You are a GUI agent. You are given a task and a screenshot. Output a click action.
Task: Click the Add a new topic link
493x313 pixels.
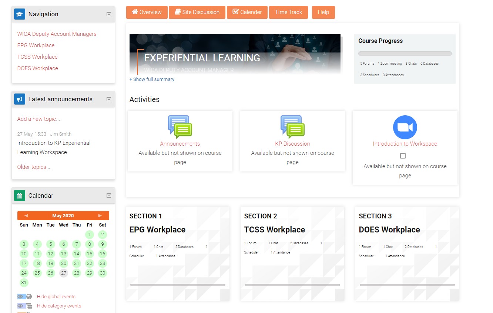click(x=38, y=119)
